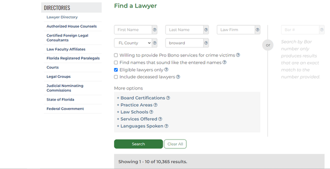Click help icon beside Bar # field
330x169 pixels.
click(x=322, y=30)
